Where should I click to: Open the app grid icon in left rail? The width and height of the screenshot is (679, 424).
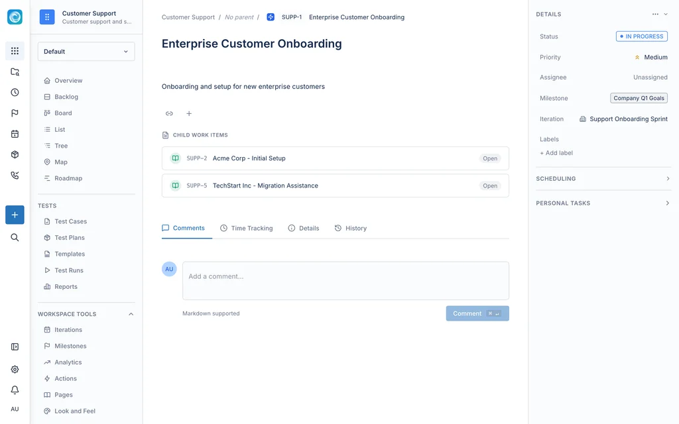[x=15, y=51]
